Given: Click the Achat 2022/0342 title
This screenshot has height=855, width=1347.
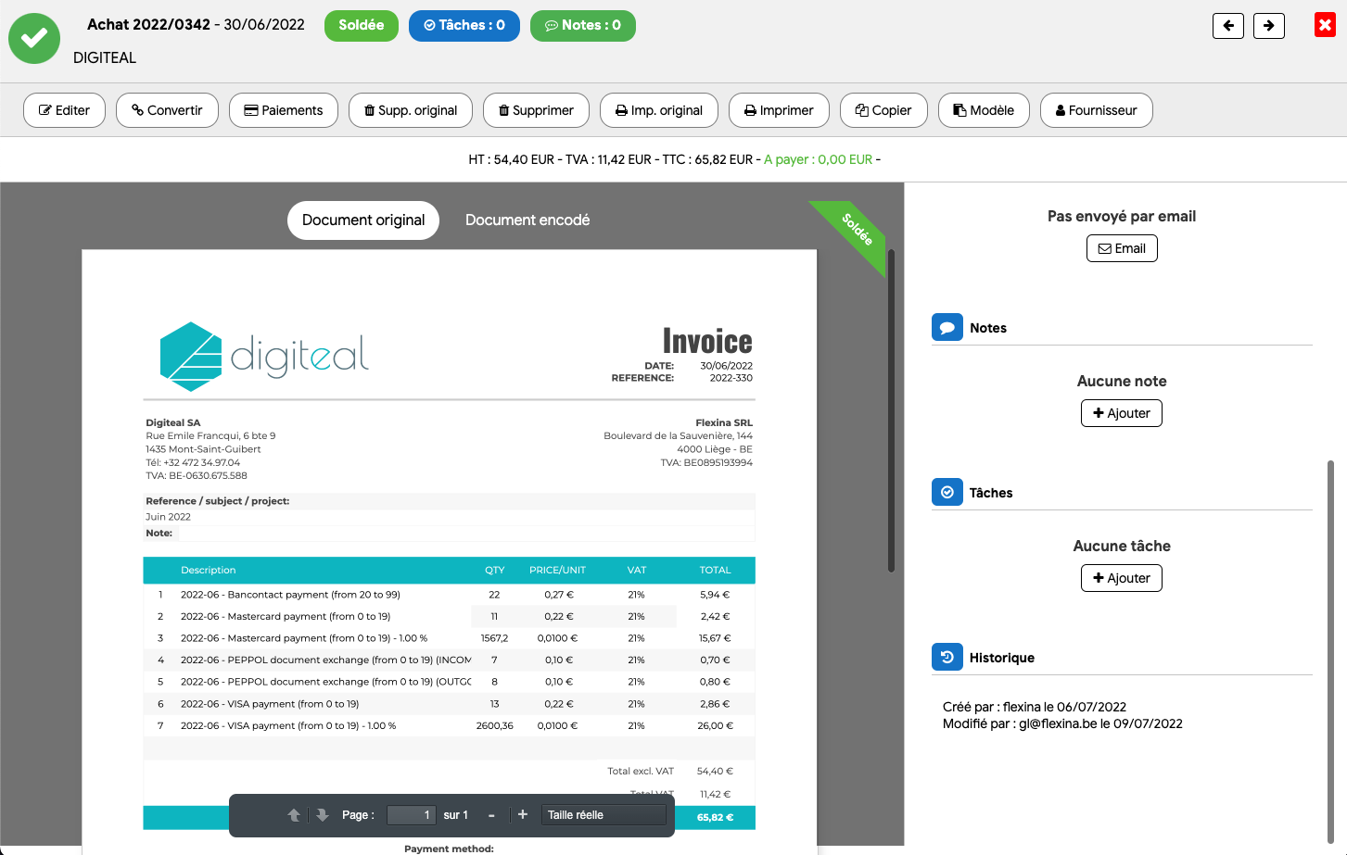Looking at the screenshot, I should pyautogui.click(x=148, y=25).
